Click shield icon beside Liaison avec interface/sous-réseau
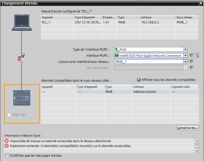This screenshot has height=161, width=204. [191, 62]
